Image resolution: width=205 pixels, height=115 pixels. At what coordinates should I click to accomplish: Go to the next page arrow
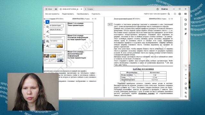pos(186,78)
